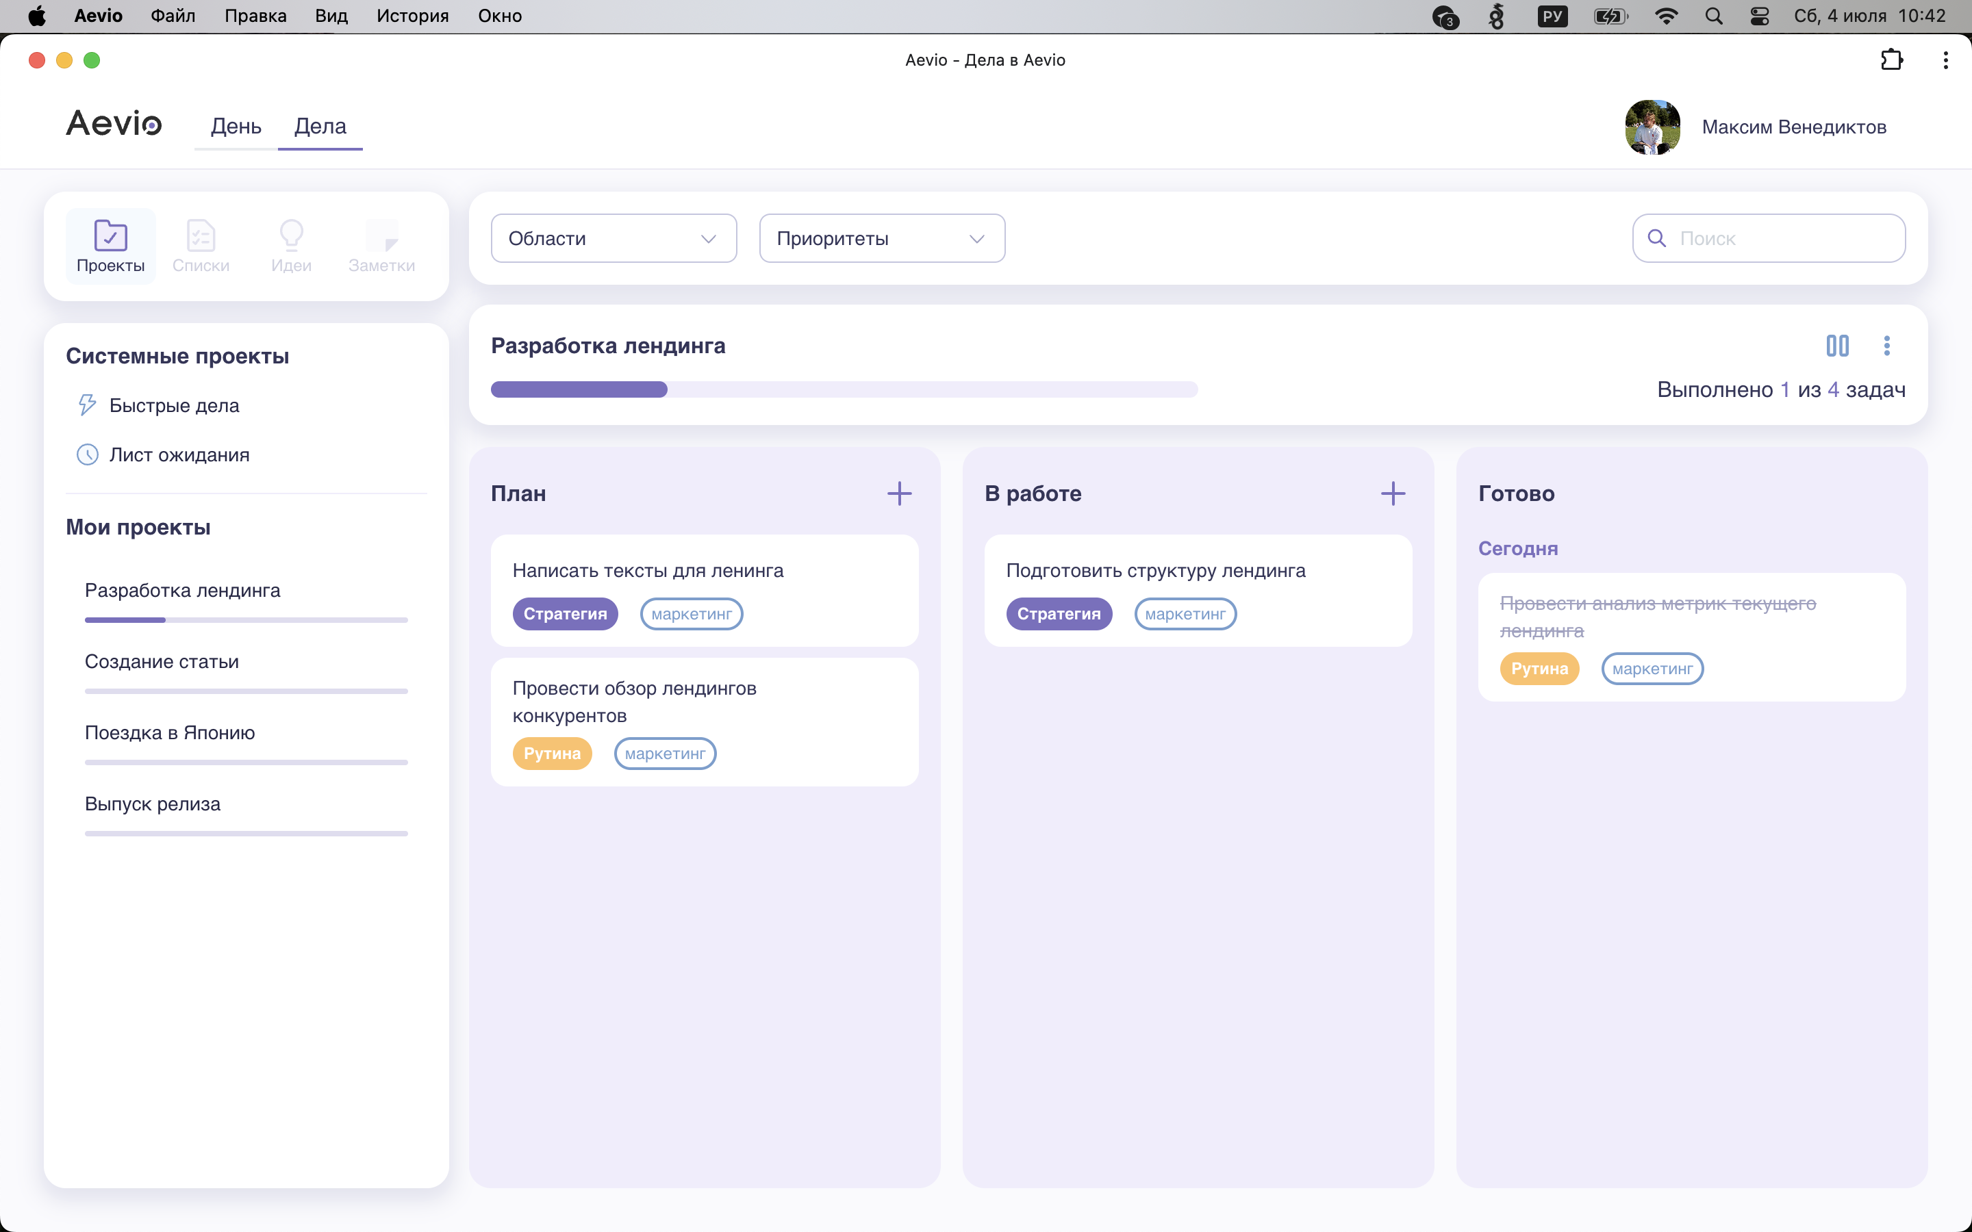Expand the Области dropdown
The height and width of the screenshot is (1232, 1972).
[614, 238]
